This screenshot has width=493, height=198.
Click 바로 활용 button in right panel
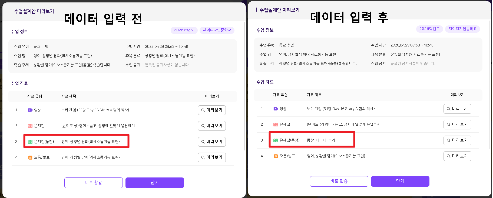tap(339, 181)
